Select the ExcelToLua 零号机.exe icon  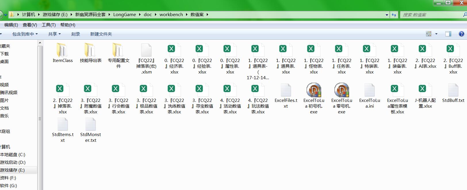click(342, 90)
